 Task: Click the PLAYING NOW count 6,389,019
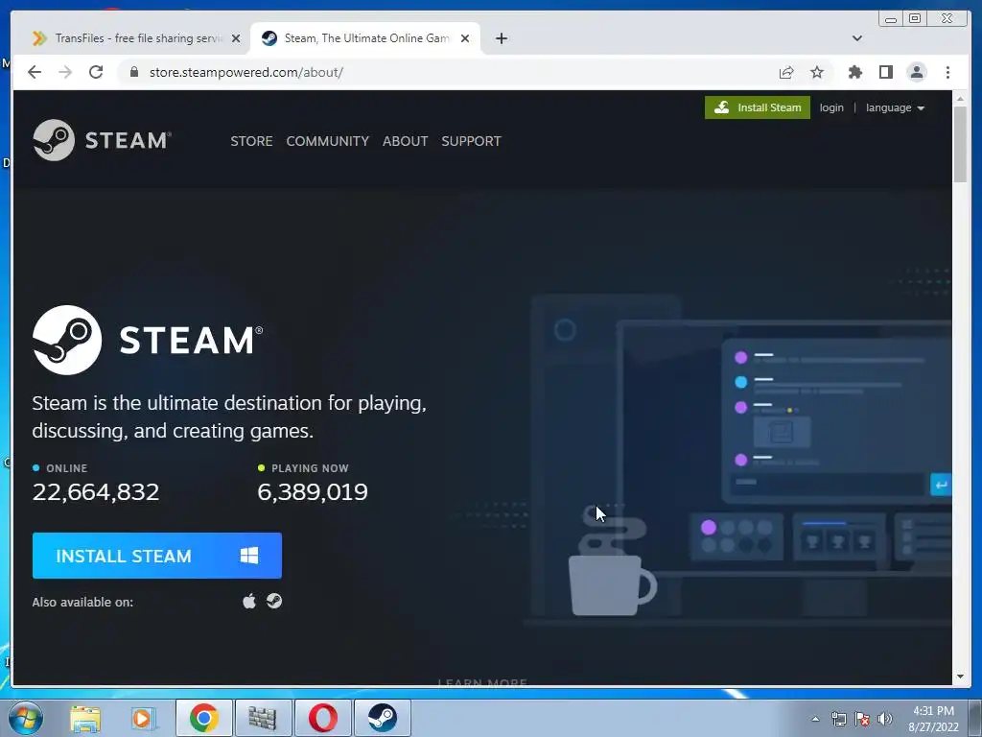click(313, 492)
